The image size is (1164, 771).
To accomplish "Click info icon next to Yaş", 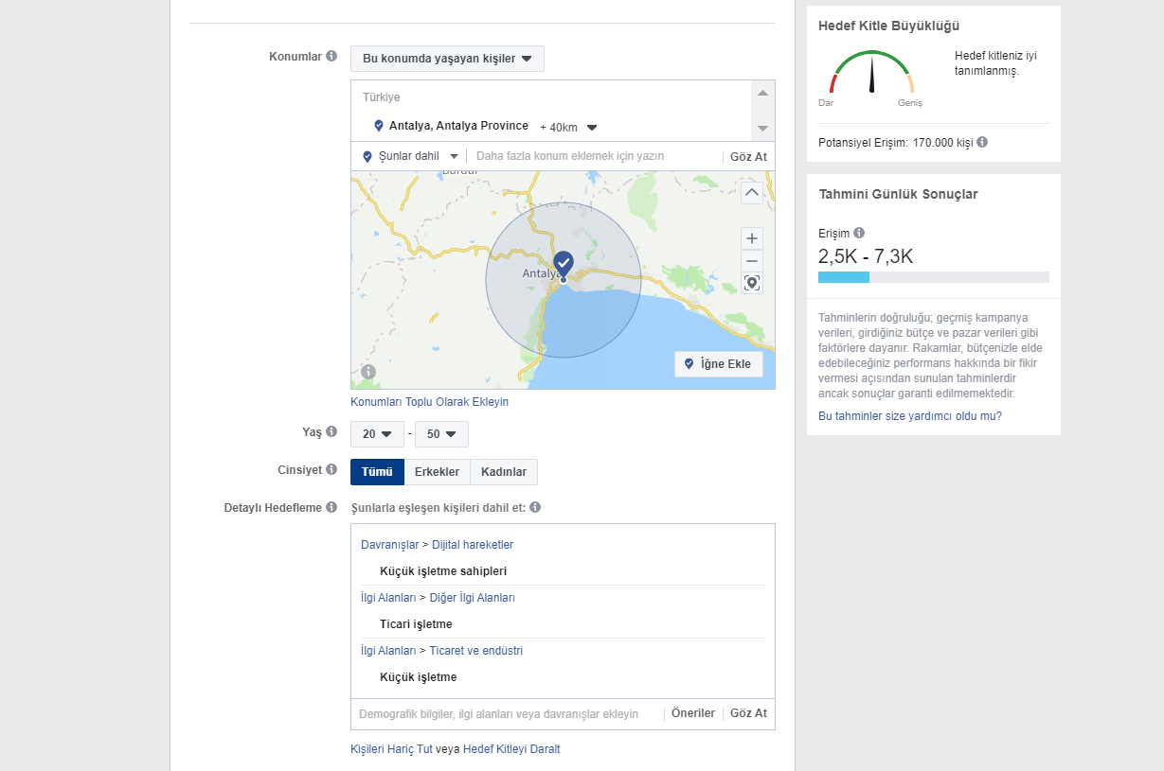I will point(331,431).
